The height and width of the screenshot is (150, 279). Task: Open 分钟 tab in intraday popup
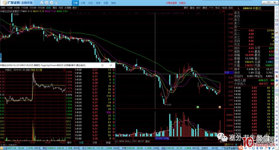(95, 143)
